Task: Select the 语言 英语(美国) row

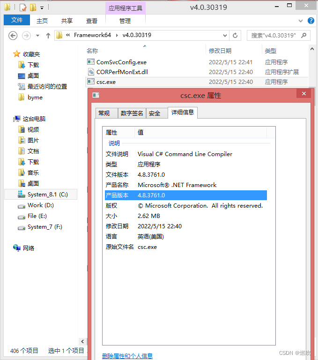Action: 186,237
